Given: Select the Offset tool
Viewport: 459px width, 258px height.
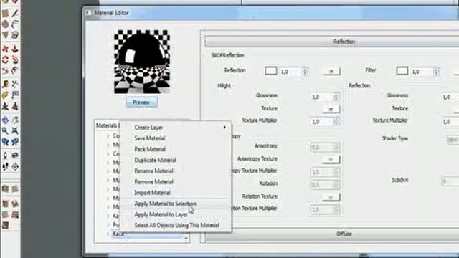Looking at the screenshot, I should pos(15,70).
